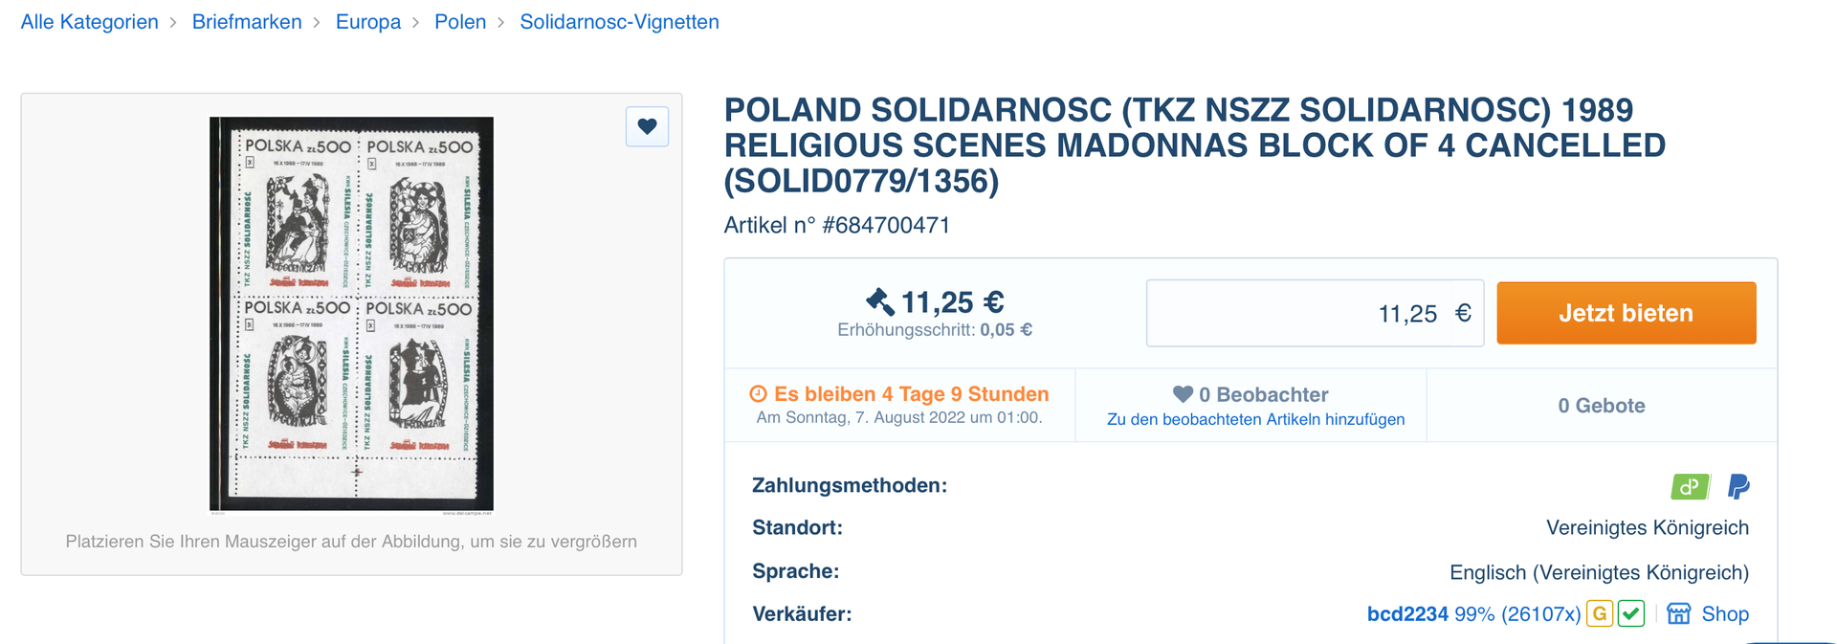
Task: Open Solidarnosc-Vignetten category breadcrumb
Action: (619, 22)
